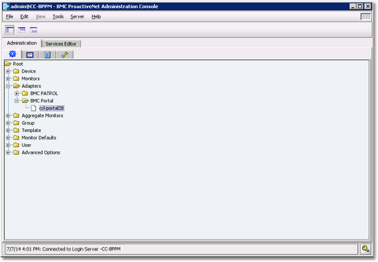Screen dimensions: 378x262
Task: Expand the Template tree node
Action: tap(8, 131)
